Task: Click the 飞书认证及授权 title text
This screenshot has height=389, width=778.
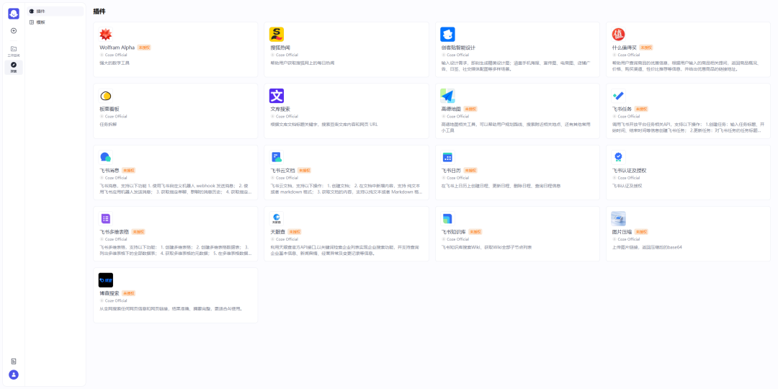Action: point(629,170)
